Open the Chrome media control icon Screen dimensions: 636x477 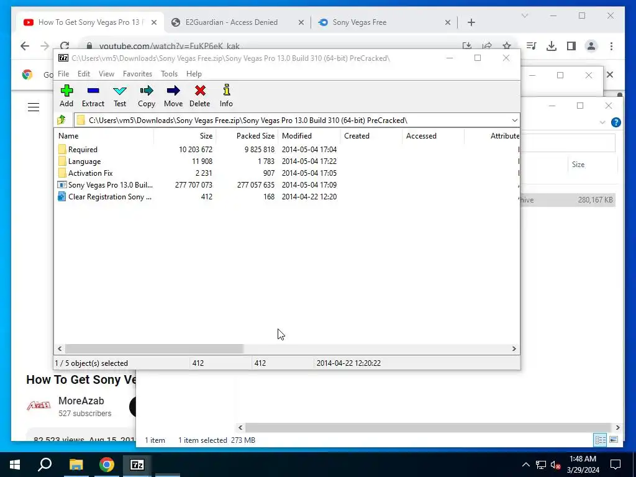[532, 46]
